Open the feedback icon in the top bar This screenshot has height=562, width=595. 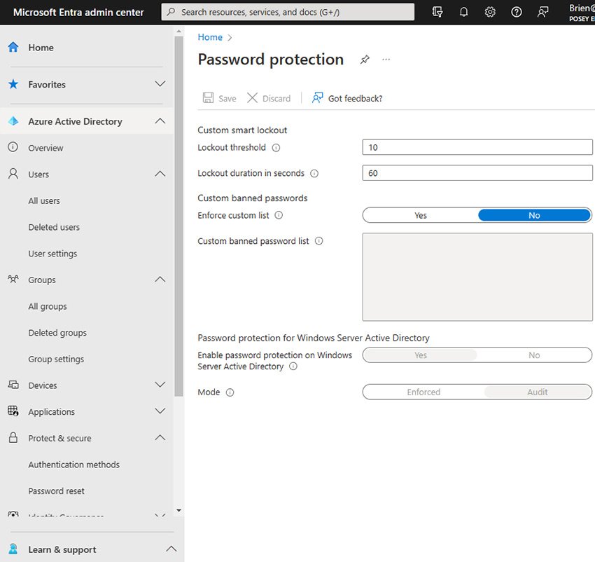click(x=542, y=11)
